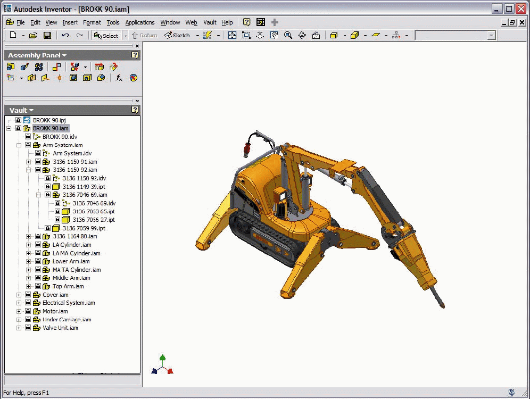Open the Applications menu

coord(140,22)
